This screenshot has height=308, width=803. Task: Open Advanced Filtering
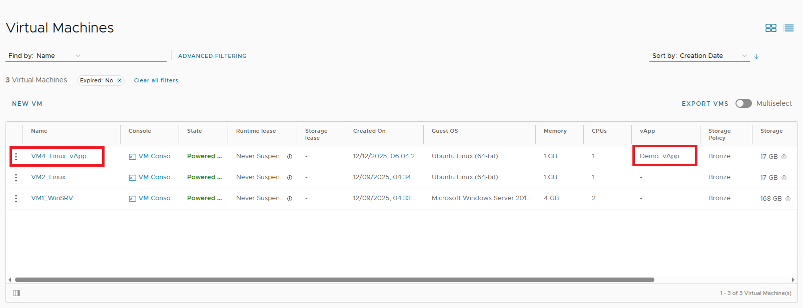click(x=212, y=56)
